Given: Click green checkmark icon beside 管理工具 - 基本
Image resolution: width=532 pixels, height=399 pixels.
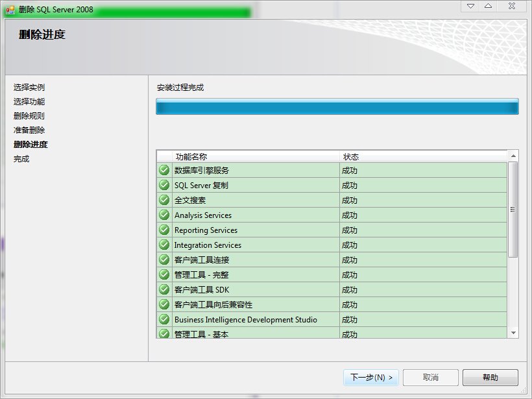Looking at the screenshot, I should point(164,333).
